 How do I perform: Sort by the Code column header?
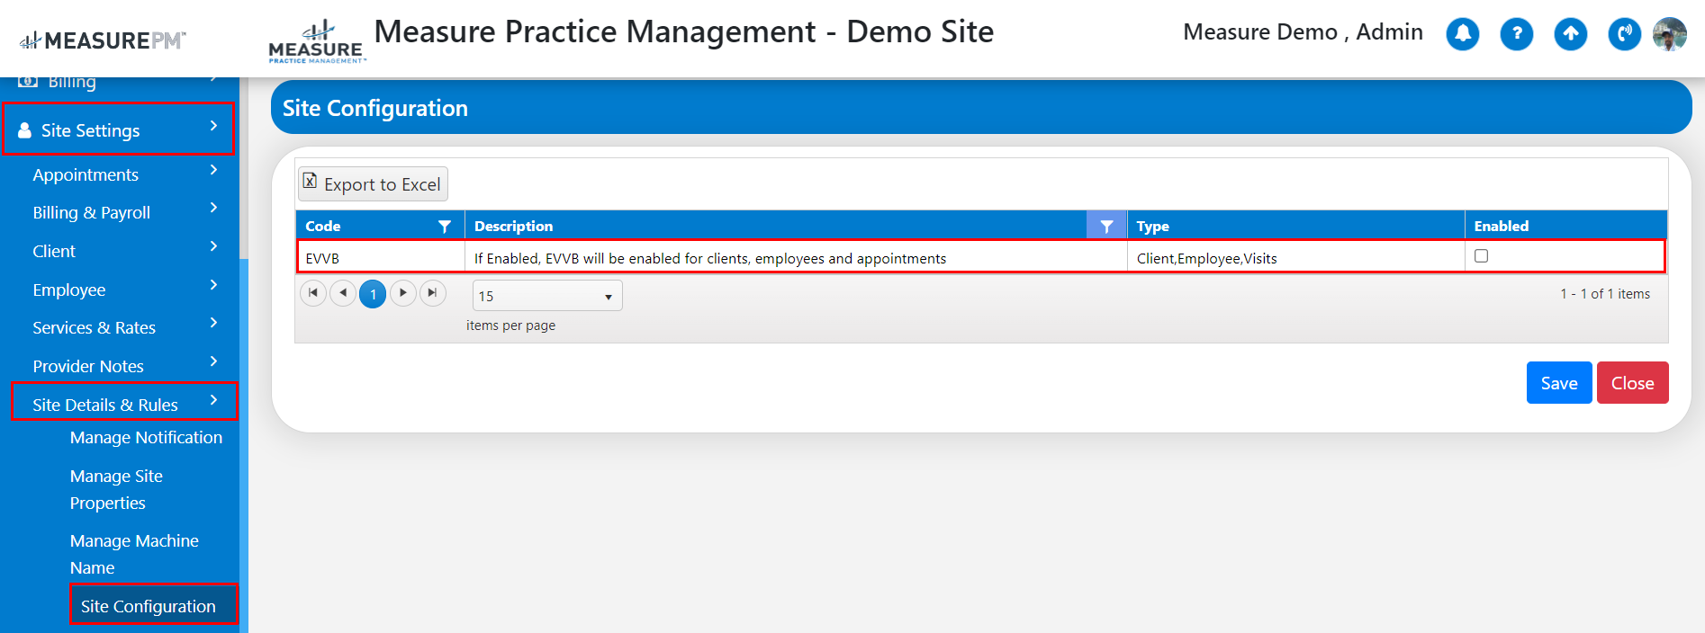323,227
